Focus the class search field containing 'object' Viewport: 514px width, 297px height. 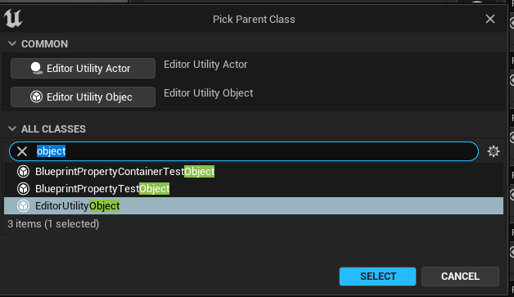(244, 151)
